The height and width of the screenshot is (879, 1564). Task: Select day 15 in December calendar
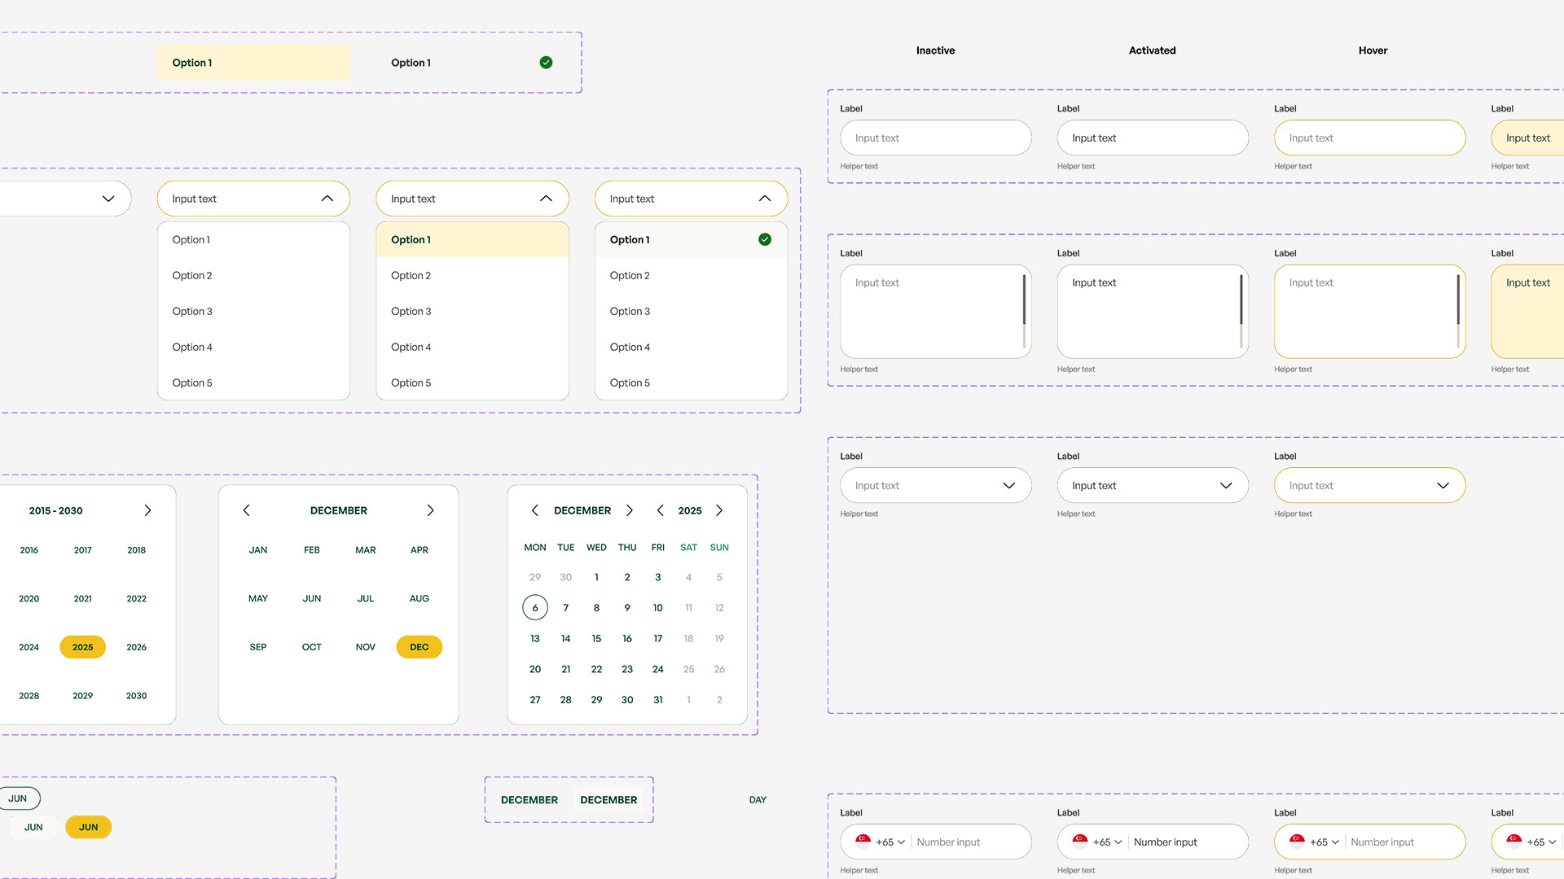tap(596, 639)
